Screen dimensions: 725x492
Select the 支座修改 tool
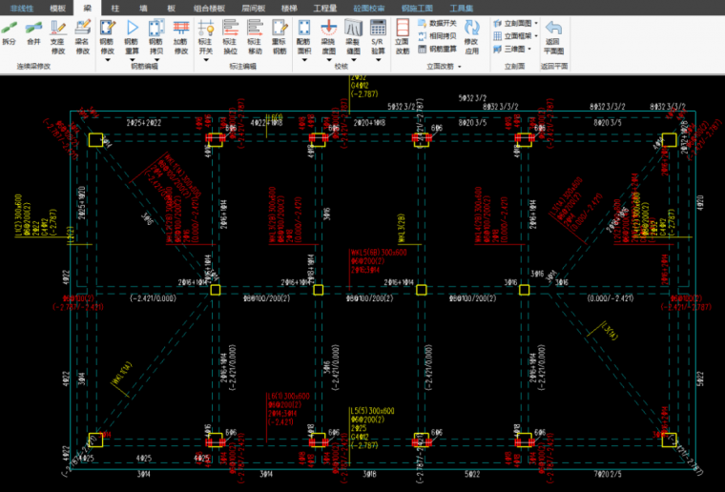[x=58, y=33]
